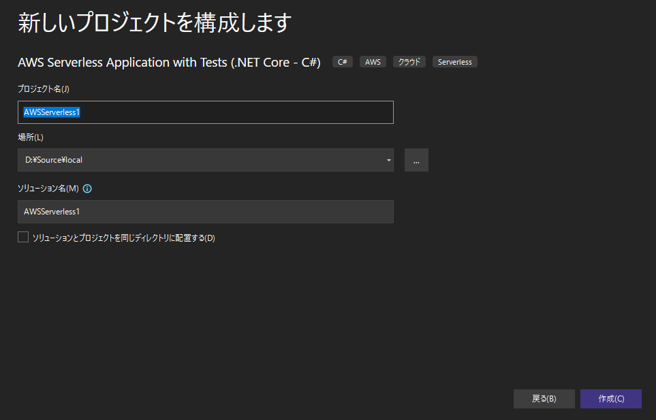Open the location dropdown arrow
This screenshot has height=420, width=656.
(x=389, y=160)
